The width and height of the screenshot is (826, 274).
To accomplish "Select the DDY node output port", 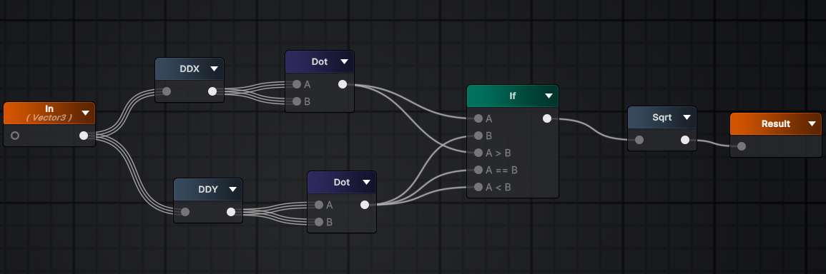I will [x=231, y=212].
